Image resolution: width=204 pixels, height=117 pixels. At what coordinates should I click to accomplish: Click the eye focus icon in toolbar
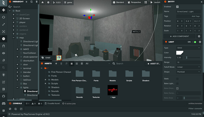click(4, 53)
